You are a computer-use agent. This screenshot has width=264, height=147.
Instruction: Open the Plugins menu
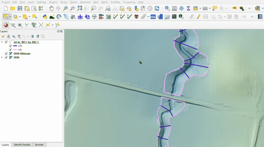(x=53, y=2)
